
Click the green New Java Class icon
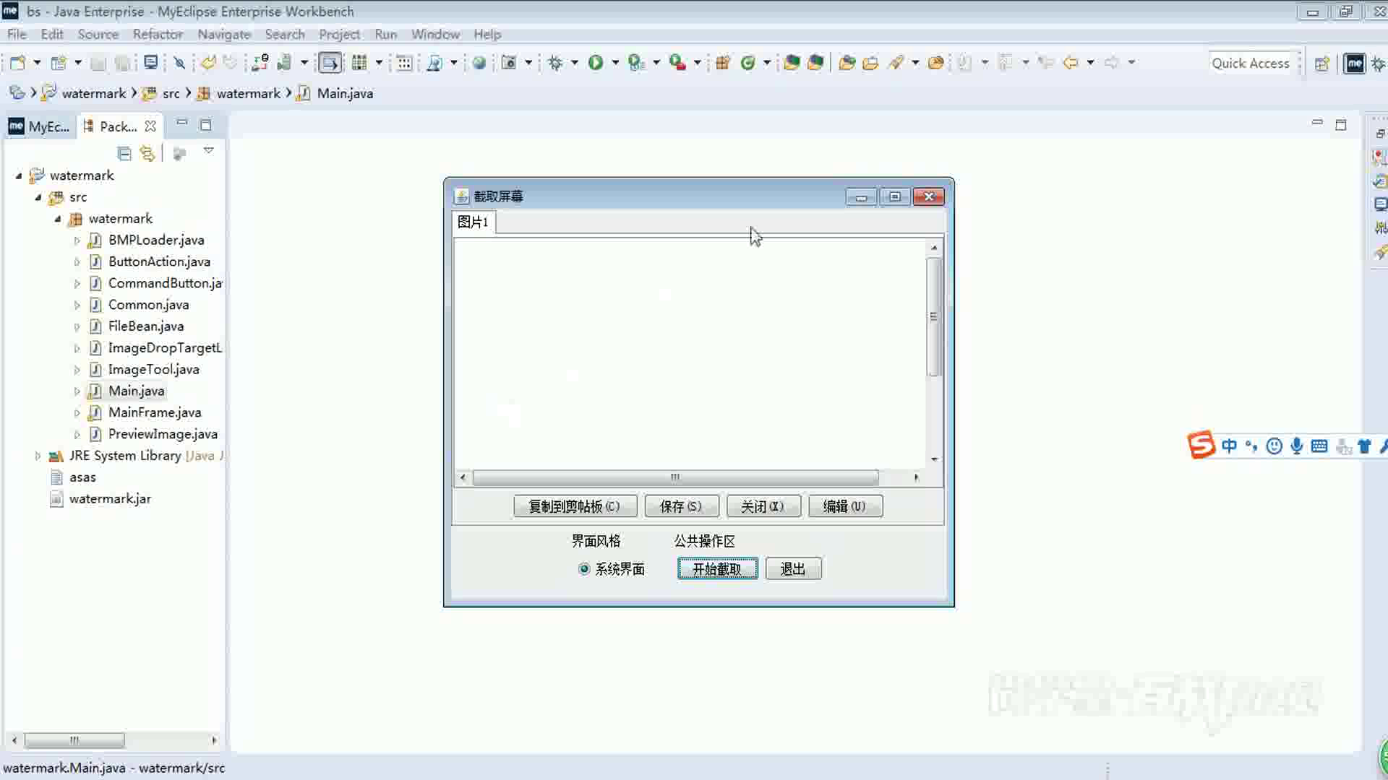point(748,63)
